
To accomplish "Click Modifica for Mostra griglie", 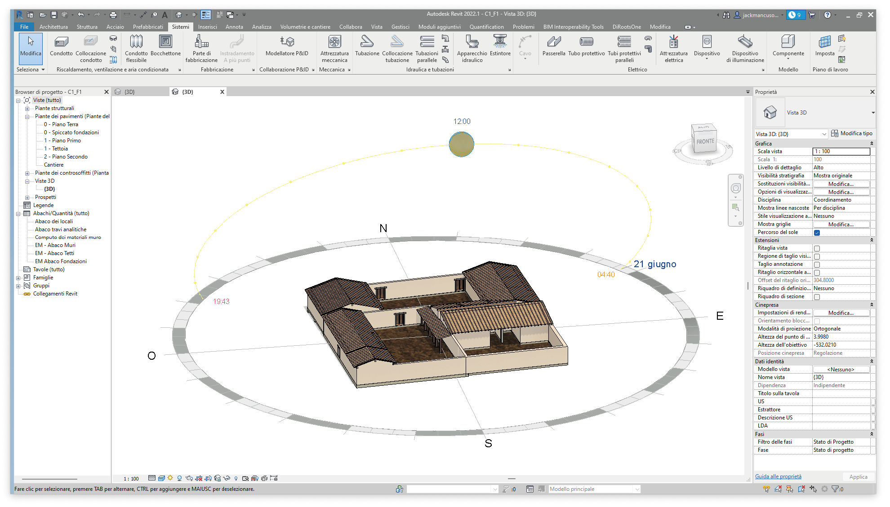I will point(841,225).
